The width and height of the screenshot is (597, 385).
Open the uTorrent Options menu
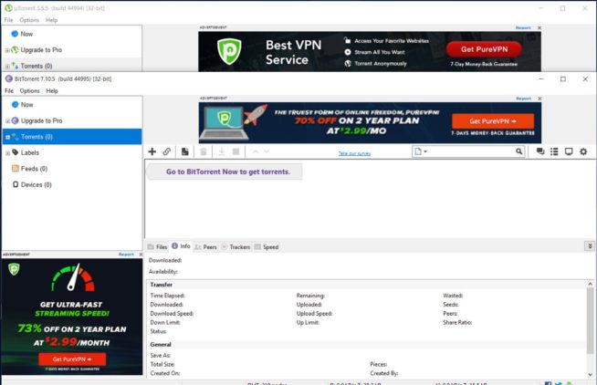tap(29, 20)
